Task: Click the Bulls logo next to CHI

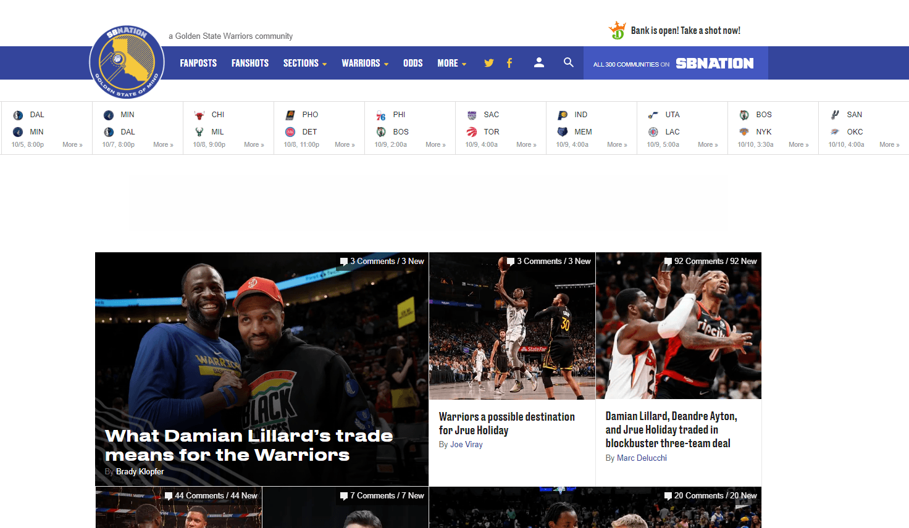Action: pos(199,115)
